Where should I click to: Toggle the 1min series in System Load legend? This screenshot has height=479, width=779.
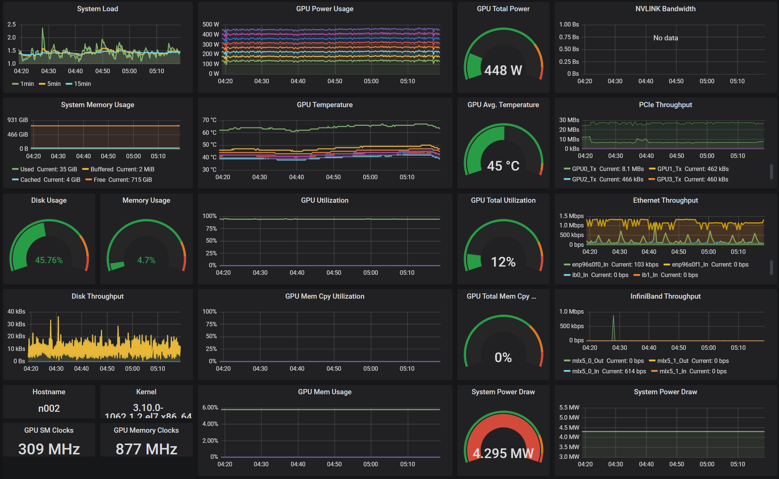point(27,84)
